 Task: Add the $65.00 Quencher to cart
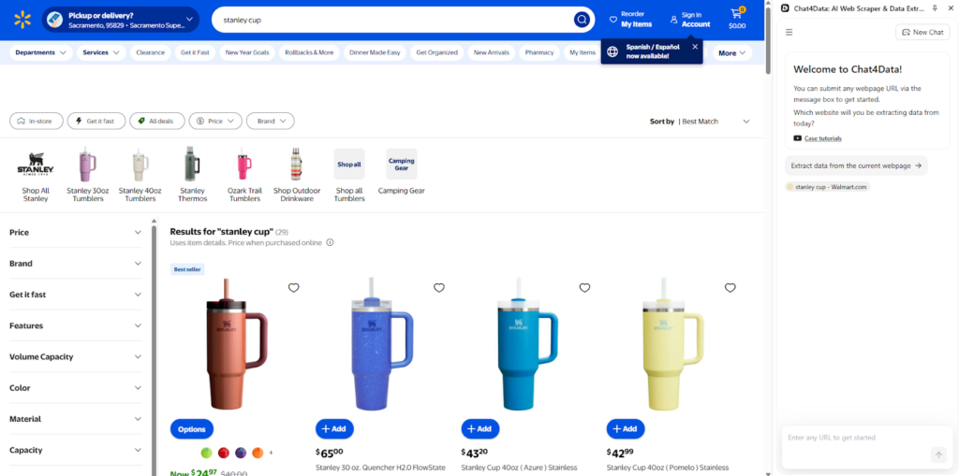(x=334, y=429)
